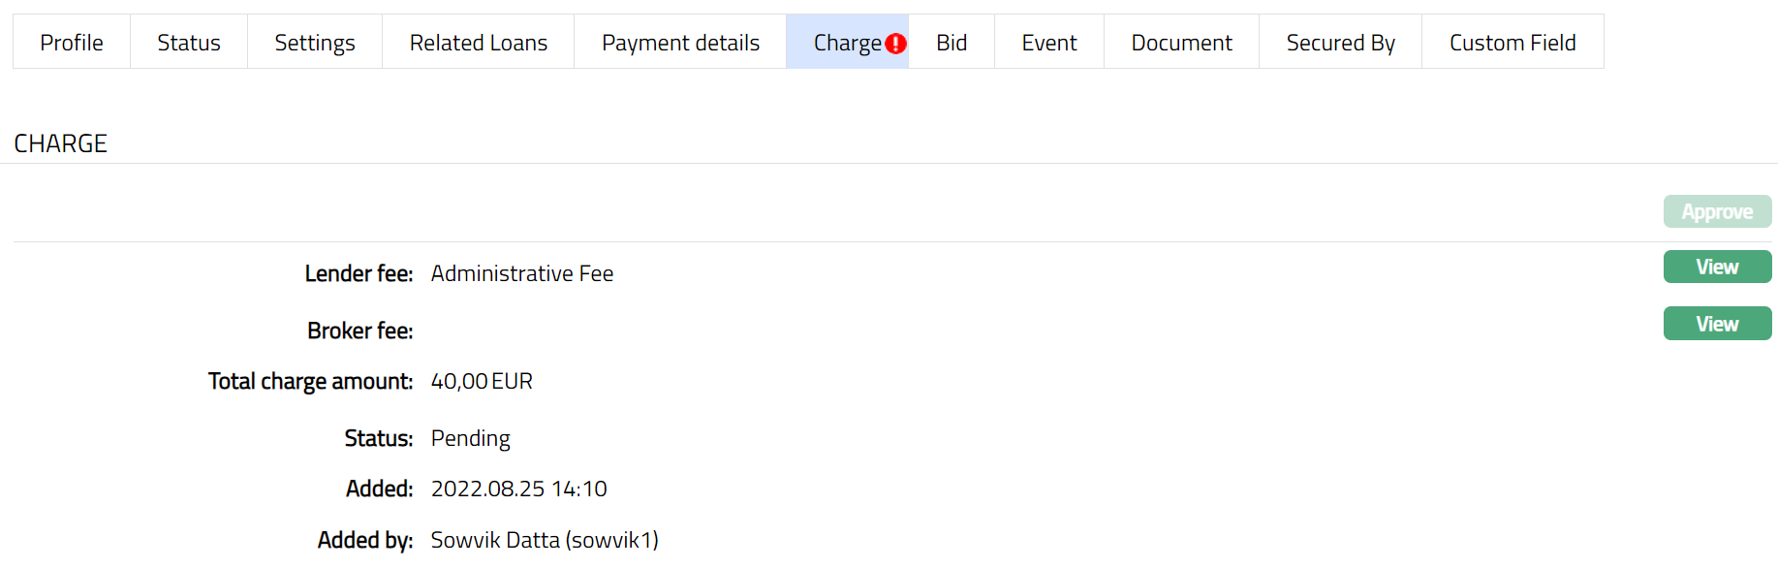Click the Pending status value
Viewport: 1778px width, 568px height.
pyautogui.click(x=470, y=439)
